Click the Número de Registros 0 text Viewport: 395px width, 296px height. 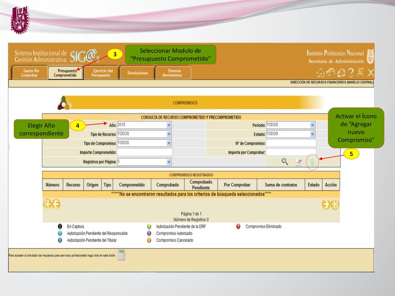click(191, 219)
